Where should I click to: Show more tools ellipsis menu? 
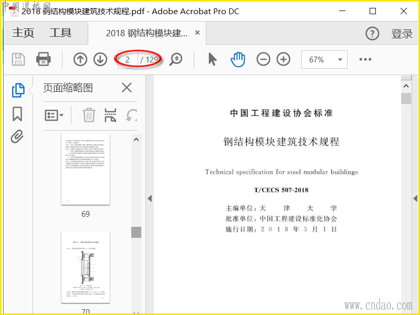[365, 59]
